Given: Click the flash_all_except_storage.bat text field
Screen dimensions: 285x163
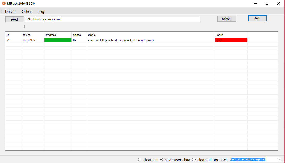Looking at the screenshot, I should pos(252,160).
